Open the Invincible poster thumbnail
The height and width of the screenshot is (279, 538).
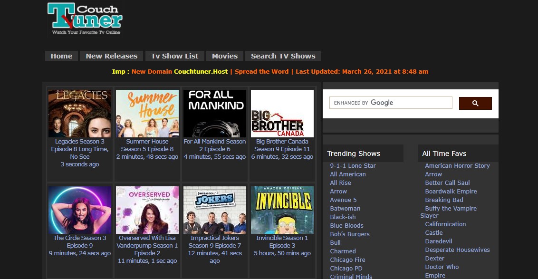click(x=282, y=210)
